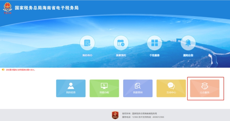Click the red shield badge in footer
Image resolution: width=230 pixels, height=121 pixels.
pos(115,115)
